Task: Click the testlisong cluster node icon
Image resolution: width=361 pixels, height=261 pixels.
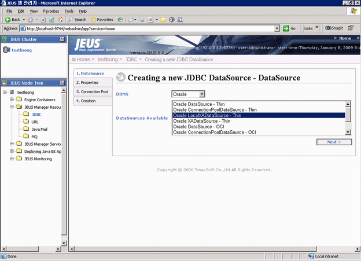Action: 7,50
